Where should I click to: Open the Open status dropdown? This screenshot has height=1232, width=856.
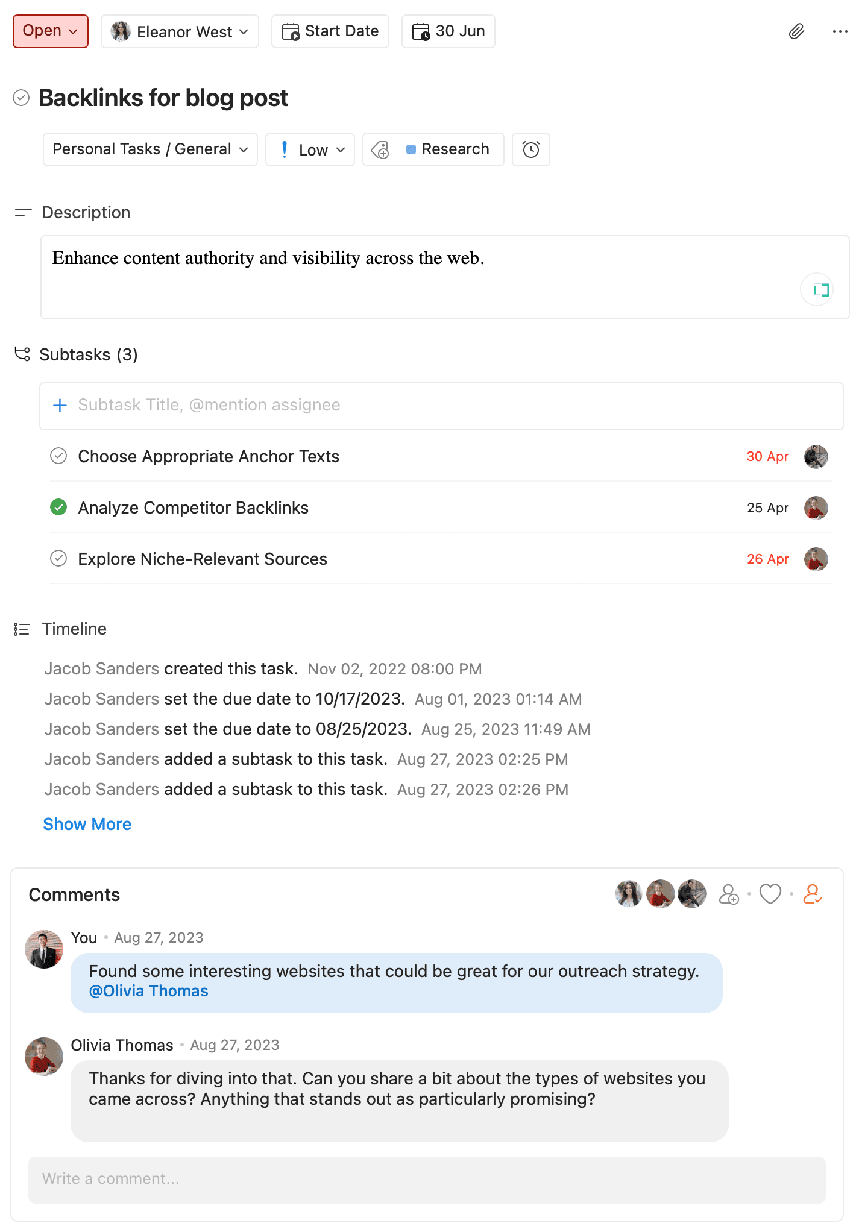click(51, 31)
